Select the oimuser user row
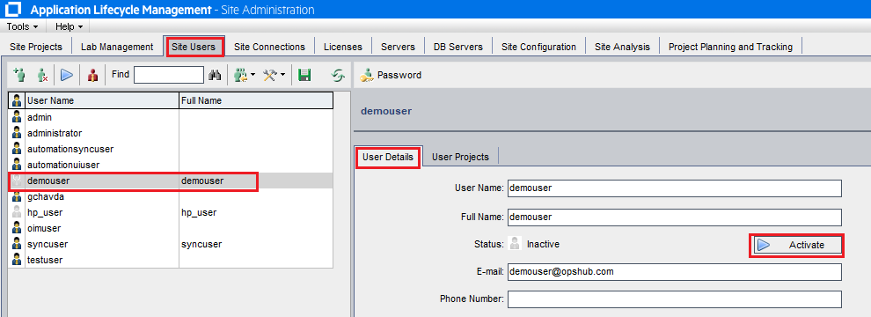Viewport: 871px width, 317px height. (x=171, y=228)
